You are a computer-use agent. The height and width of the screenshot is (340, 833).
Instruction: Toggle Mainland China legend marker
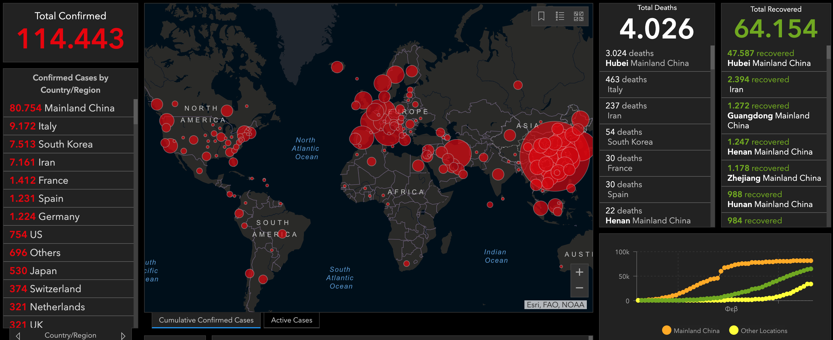pyautogui.click(x=666, y=330)
